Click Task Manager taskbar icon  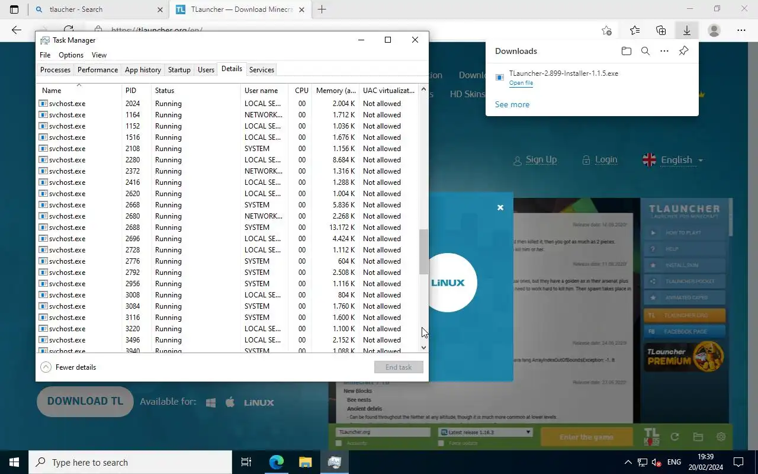point(334,462)
